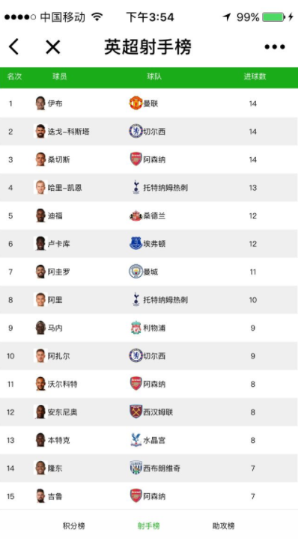Tap the Liverpool club crest
298x541 pixels.
(136, 328)
